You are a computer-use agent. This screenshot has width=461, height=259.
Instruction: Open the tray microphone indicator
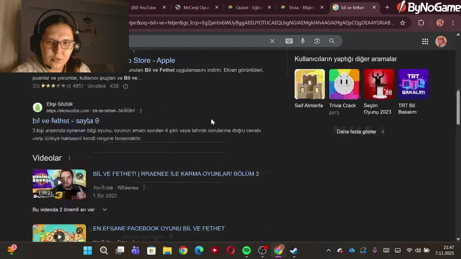tap(375, 250)
